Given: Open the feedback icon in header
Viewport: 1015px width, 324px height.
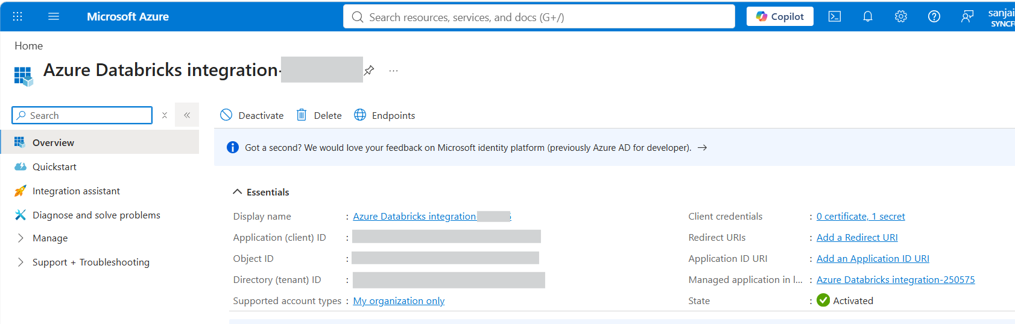Looking at the screenshot, I should coord(967,17).
